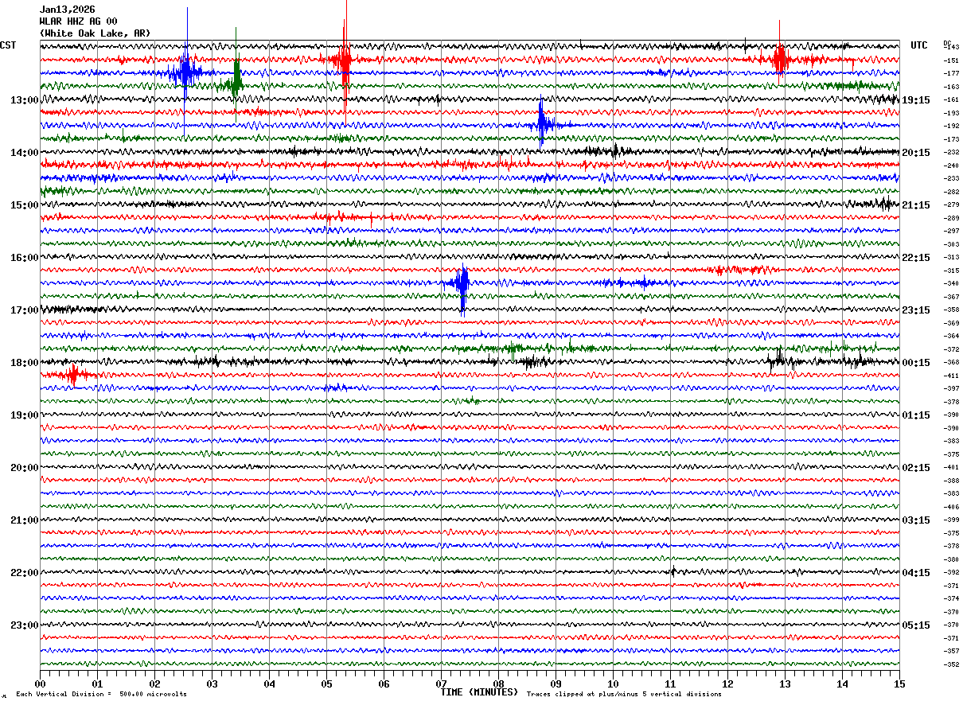
Task: Click the 19:15 UTC time label
Action: click(x=917, y=100)
